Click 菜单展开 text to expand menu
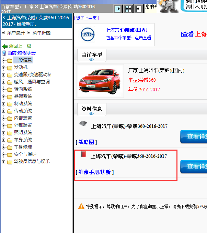The width and height of the screenshot is (207, 233). click(16, 33)
